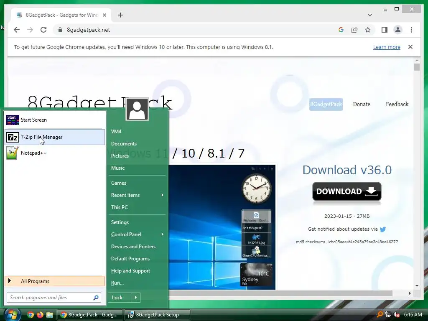
Task: Click the volume muted tray icon
Action: coord(397,315)
